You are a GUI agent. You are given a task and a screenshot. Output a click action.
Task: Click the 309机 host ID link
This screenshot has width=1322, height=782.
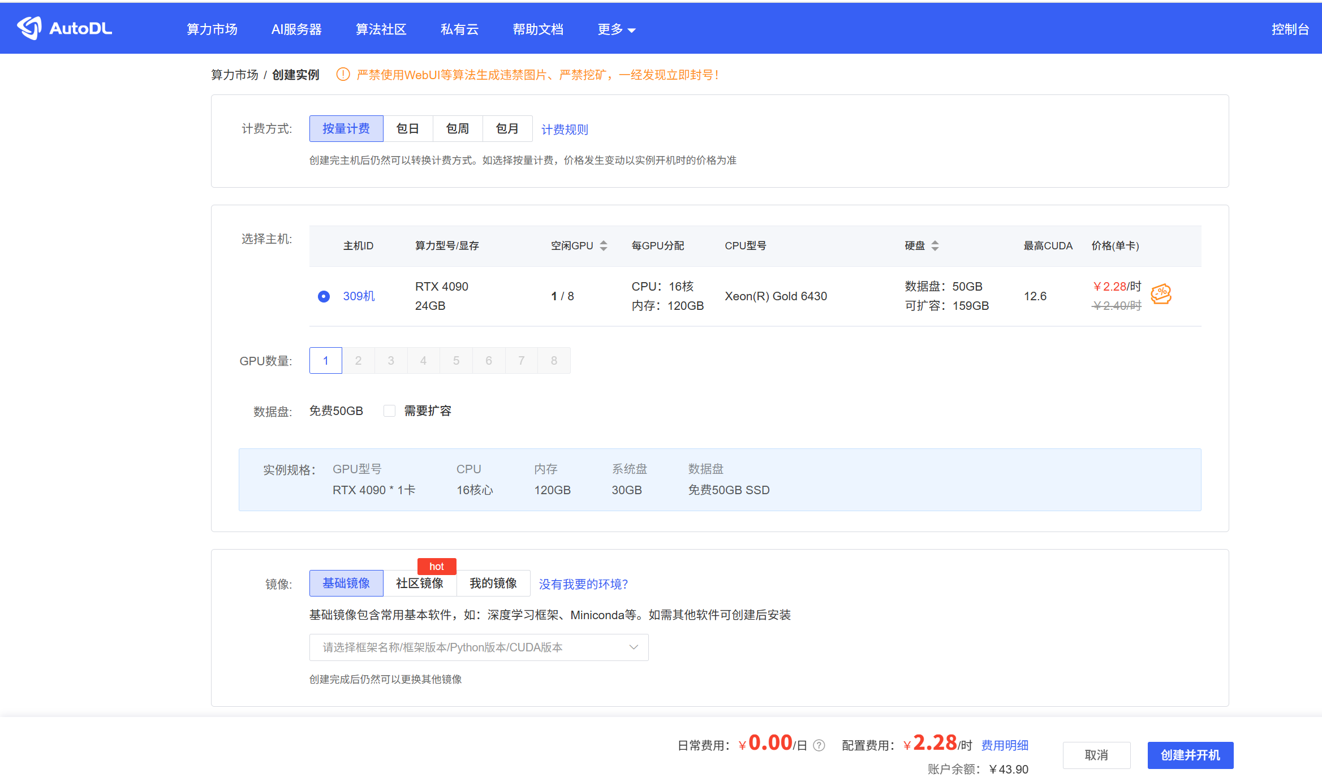(x=359, y=296)
